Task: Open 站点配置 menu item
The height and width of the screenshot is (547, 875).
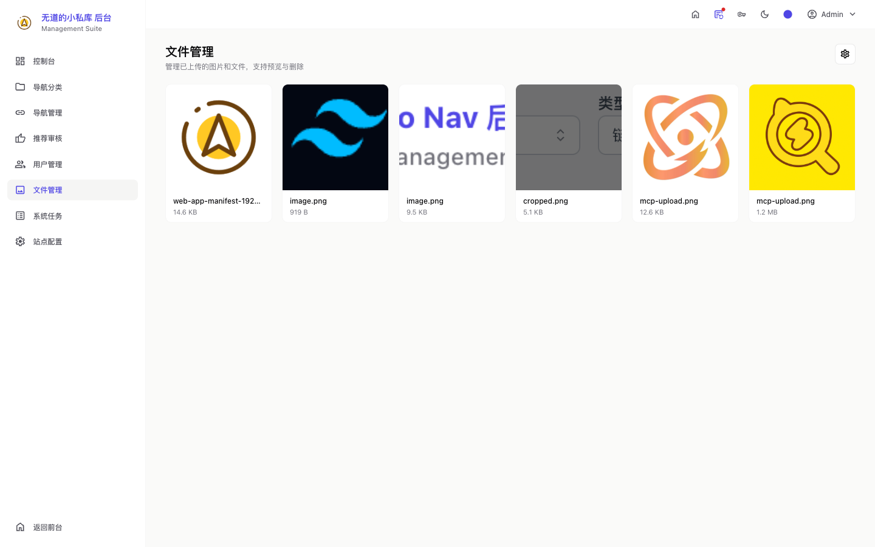Action: click(x=72, y=241)
